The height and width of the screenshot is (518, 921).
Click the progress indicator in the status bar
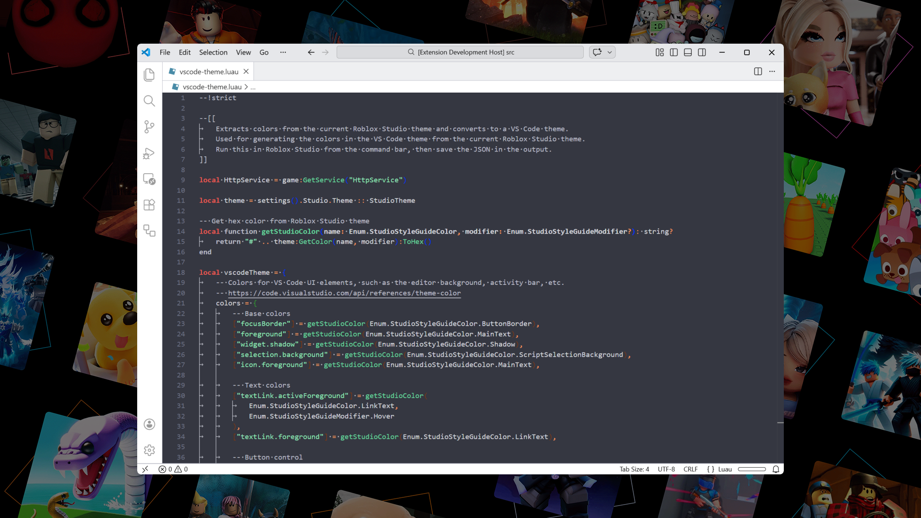[752, 469]
